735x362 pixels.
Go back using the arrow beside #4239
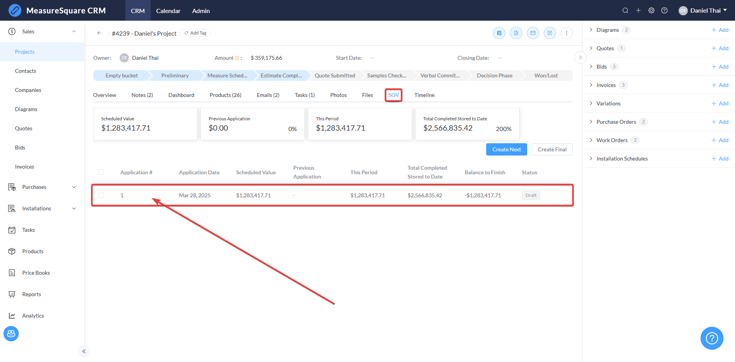point(99,33)
